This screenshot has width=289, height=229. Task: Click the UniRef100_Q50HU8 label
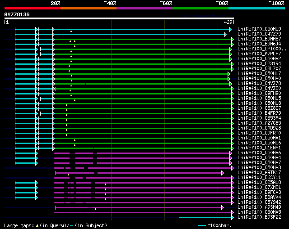(259, 103)
